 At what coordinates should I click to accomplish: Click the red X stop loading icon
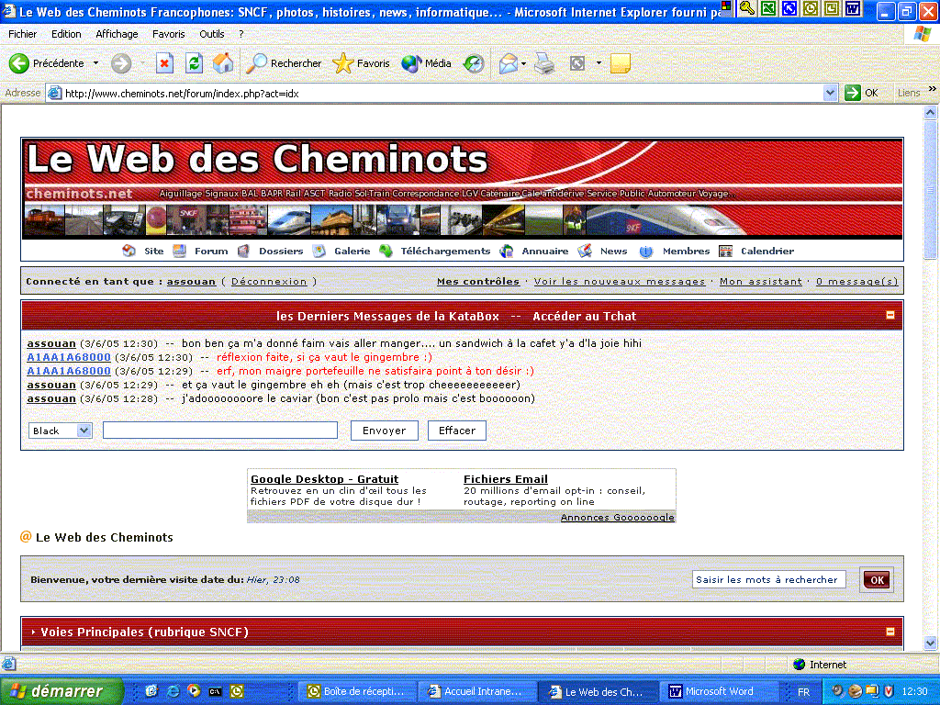[x=164, y=63]
